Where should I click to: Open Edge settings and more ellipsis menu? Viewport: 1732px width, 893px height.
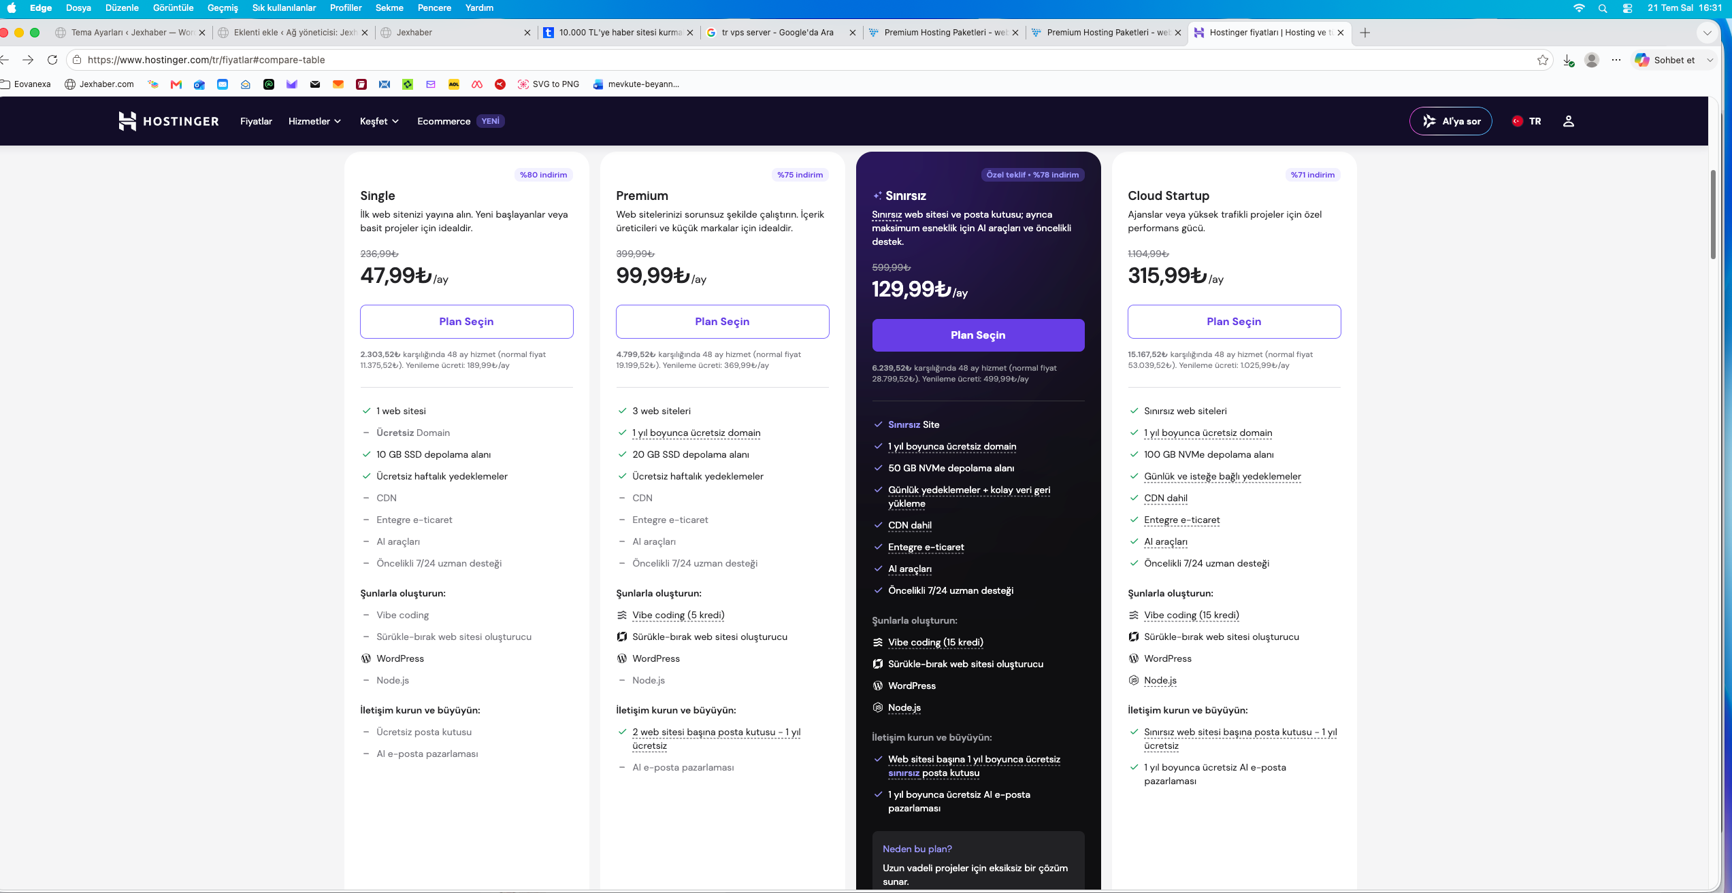[1616, 60]
